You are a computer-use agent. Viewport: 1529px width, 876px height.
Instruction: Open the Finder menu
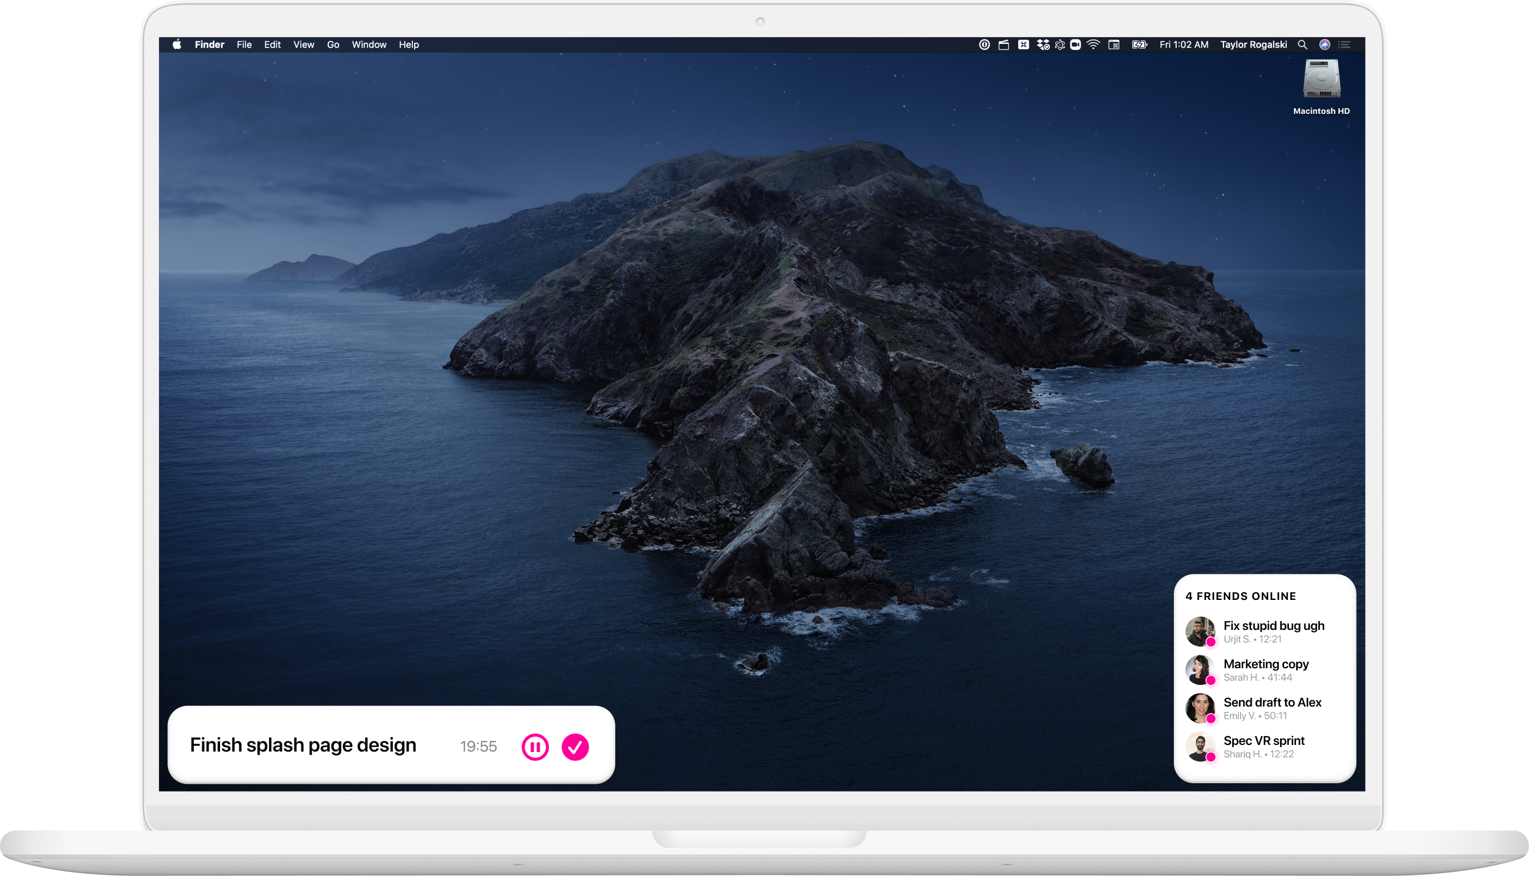(210, 44)
